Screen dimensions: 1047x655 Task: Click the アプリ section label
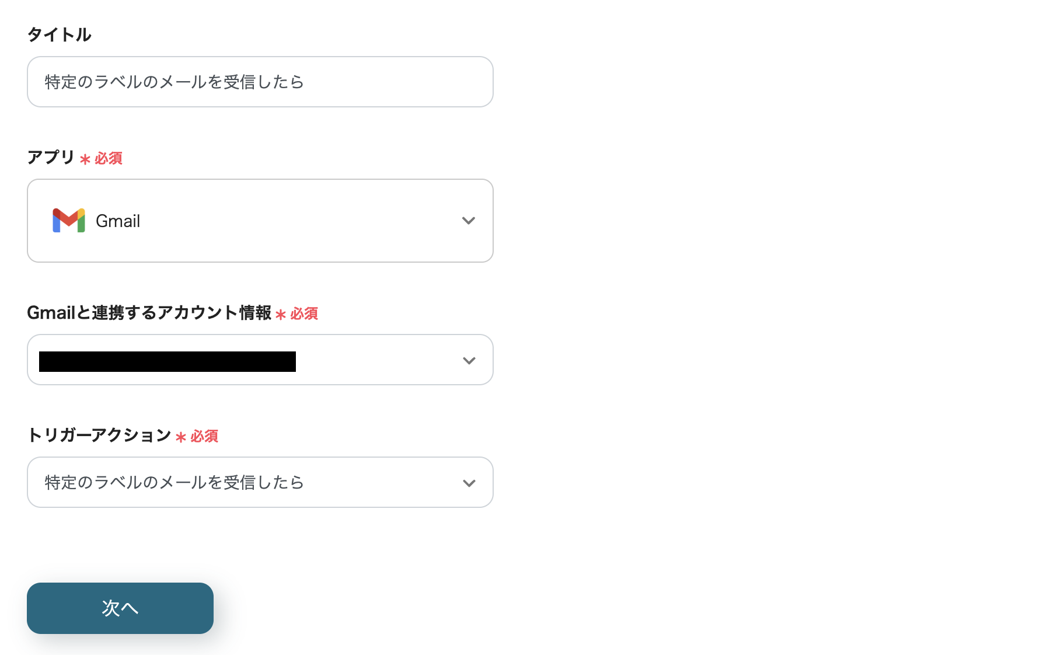[x=50, y=156]
